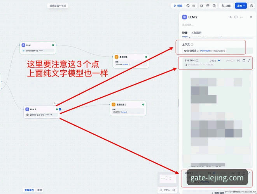Open the 功能 features button
The image size is (257, 194).
(x=226, y=6)
